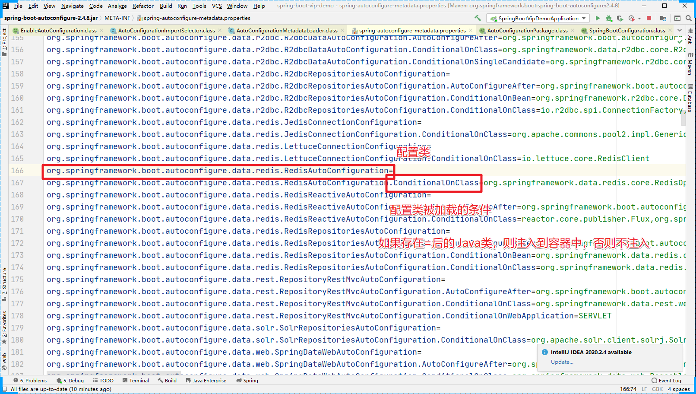
Task: Click line 179 SolrRepositoriesAutoConfiguration entry
Action: [x=244, y=328]
